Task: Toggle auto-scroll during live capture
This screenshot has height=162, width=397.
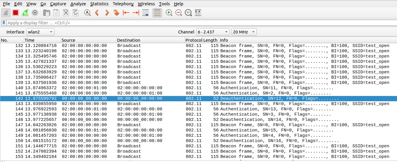Action: [x=145, y=13]
